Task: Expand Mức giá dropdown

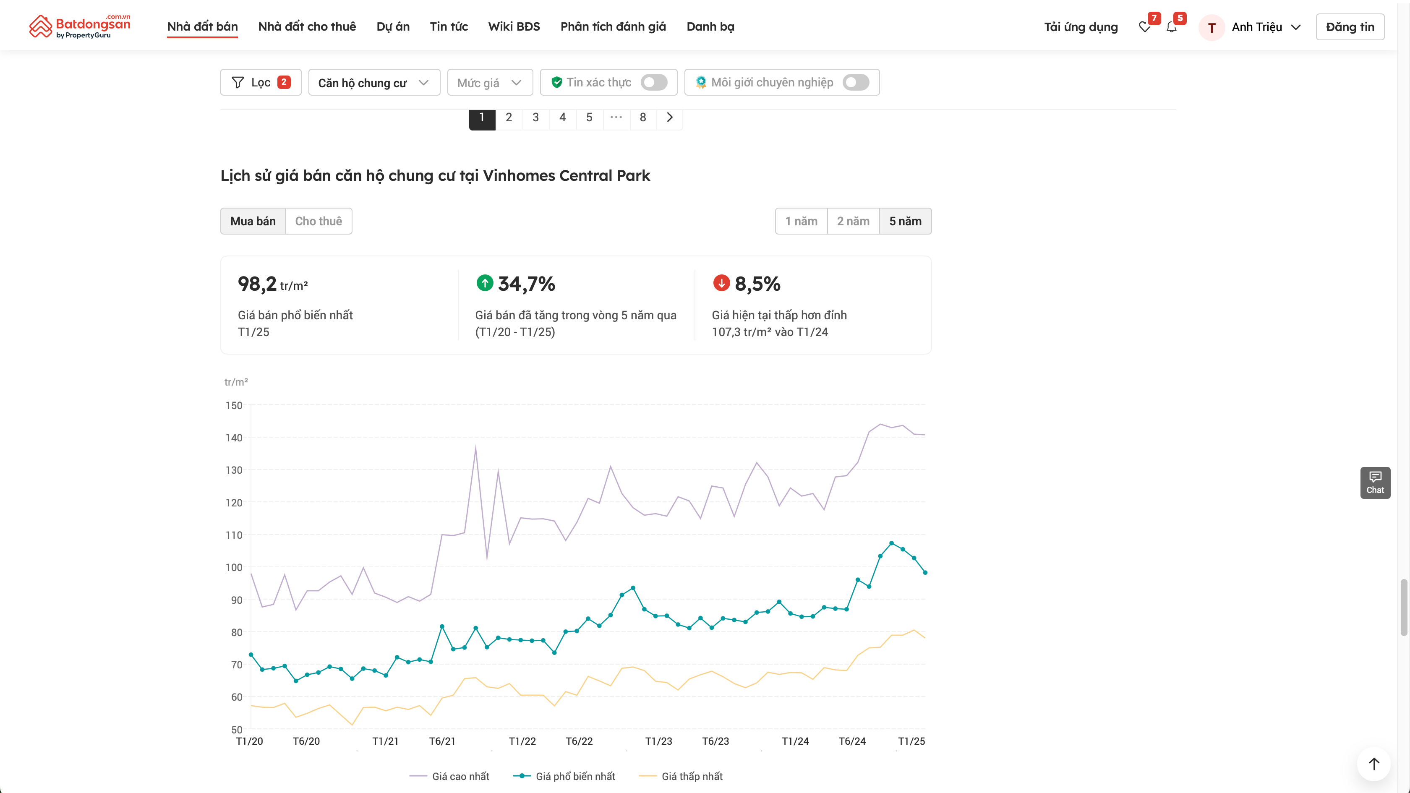Action: (x=490, y=82)
